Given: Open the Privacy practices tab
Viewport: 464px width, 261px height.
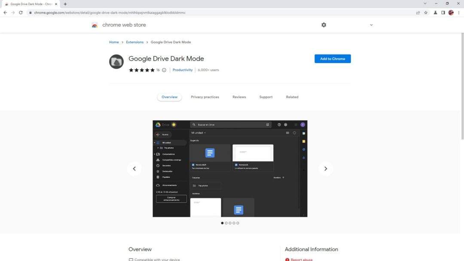Looking at the screenshot, I should click(x=205, y=97).
